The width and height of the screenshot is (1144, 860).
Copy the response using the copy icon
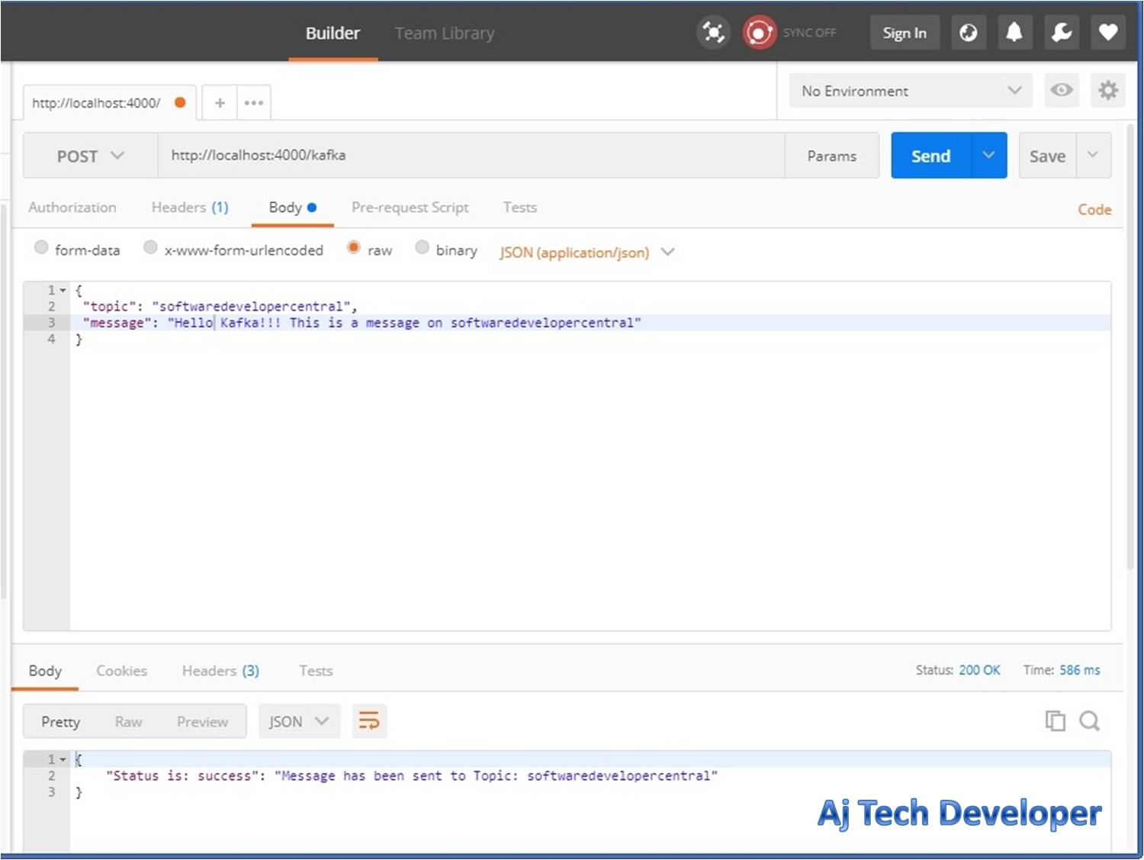1056,720
